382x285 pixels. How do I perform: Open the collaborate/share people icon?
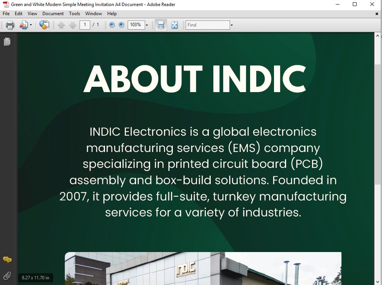pyautogui.click(x=24, y=25)
